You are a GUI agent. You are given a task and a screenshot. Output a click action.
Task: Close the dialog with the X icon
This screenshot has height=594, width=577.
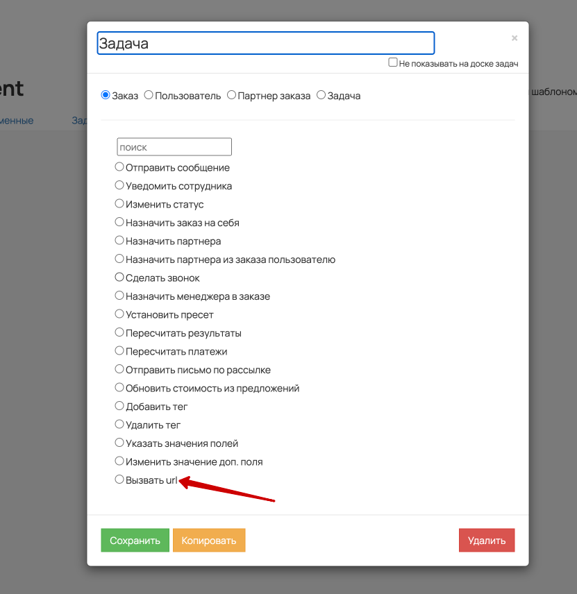[515, 38]
